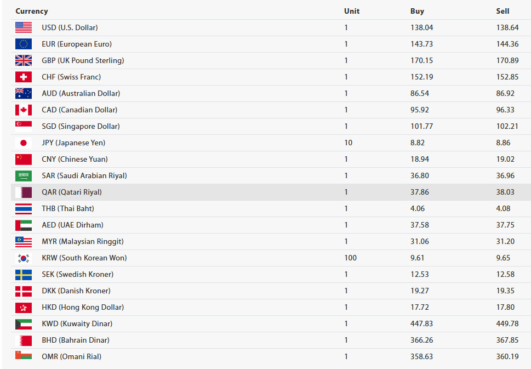531x369 pixels.
Task: Click the United States flag icon
Action: click(x=24, y=27)
